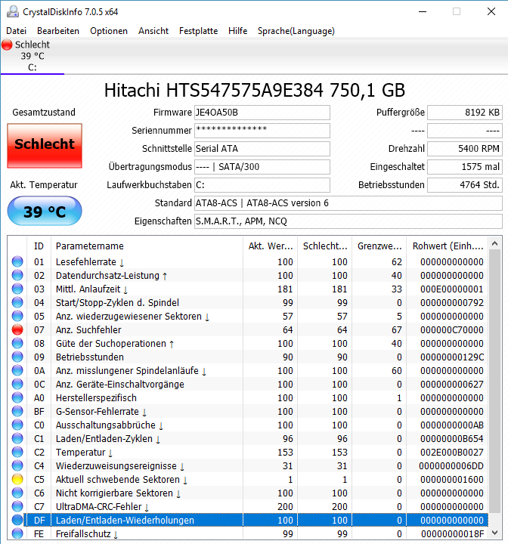Click the 39 °C temperature button
The height and width of the screenshot is (544, 508).
(x=45, y=211)
